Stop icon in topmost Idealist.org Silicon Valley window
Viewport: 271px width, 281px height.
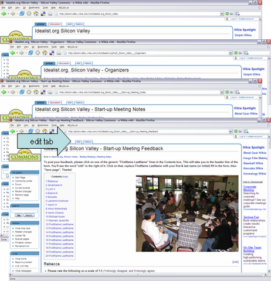(x=29, y=13)
